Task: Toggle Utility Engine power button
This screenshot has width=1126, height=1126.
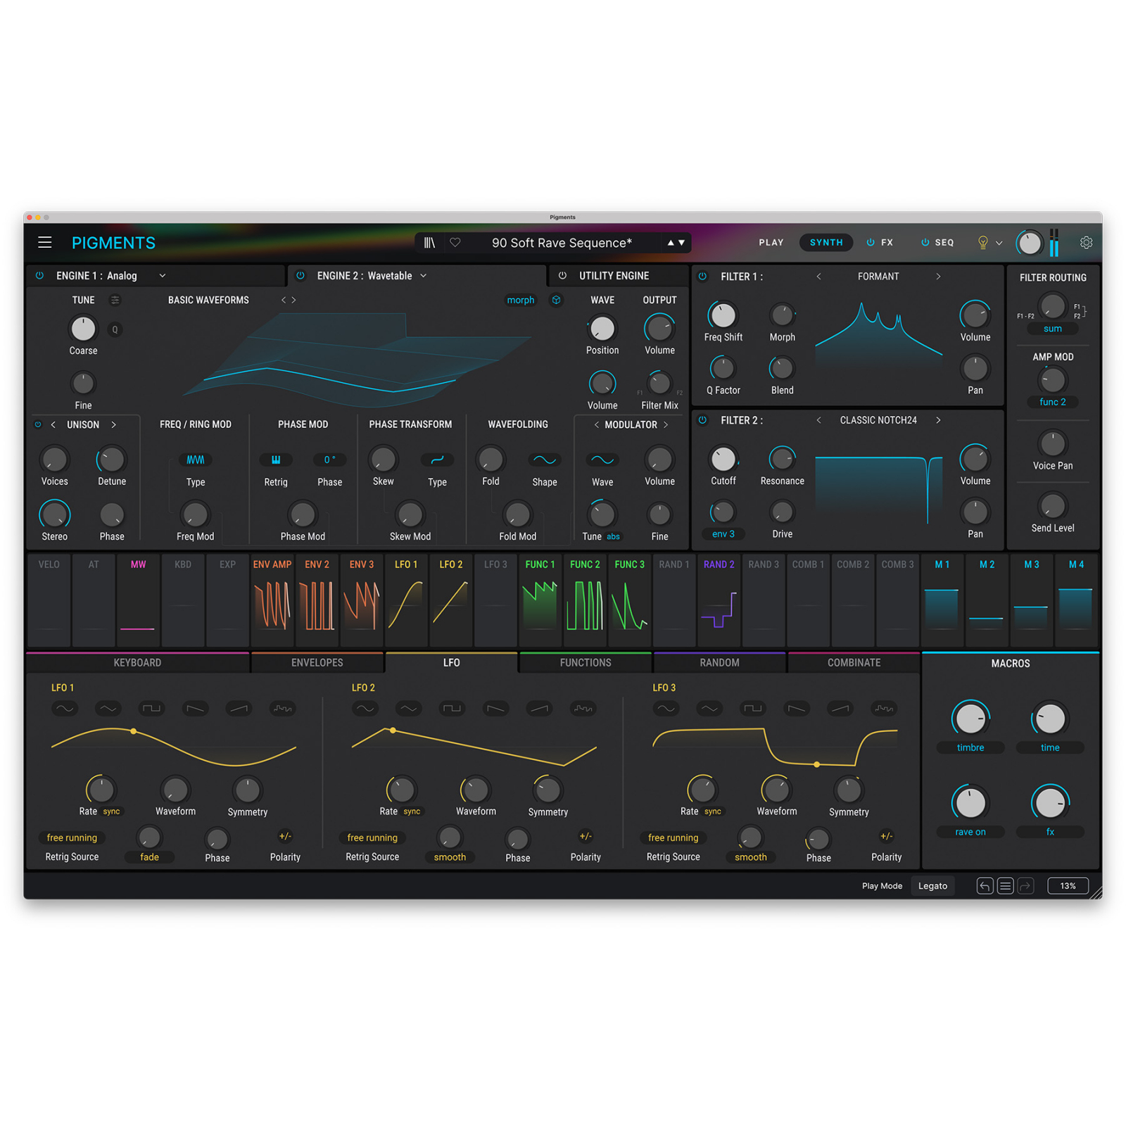Action: coord(562,276)
